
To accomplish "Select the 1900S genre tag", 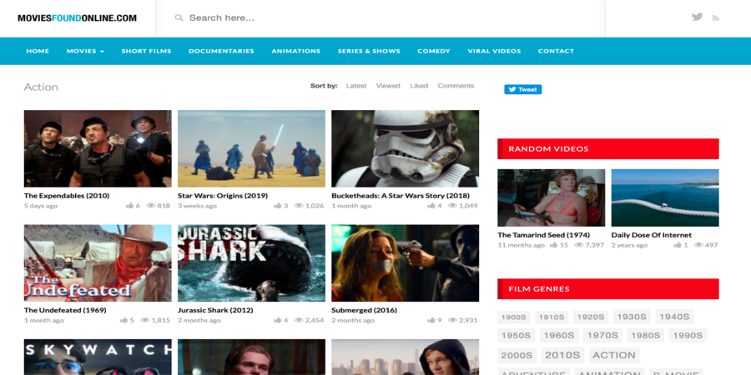I will click(513, 317).
